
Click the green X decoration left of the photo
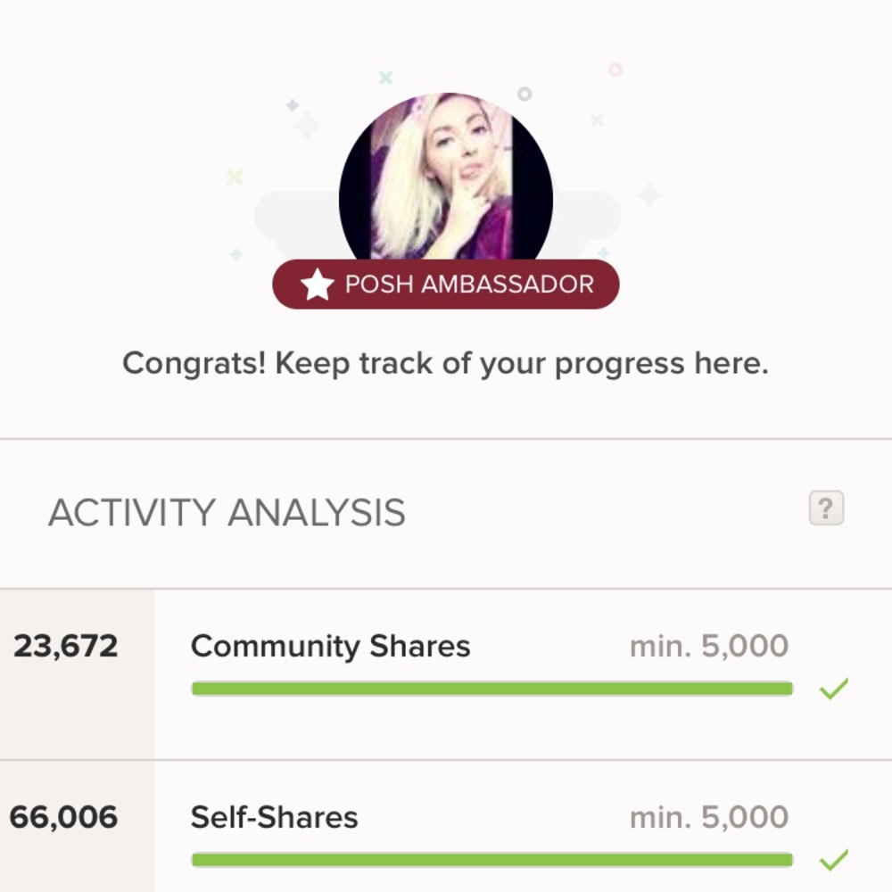235,177
